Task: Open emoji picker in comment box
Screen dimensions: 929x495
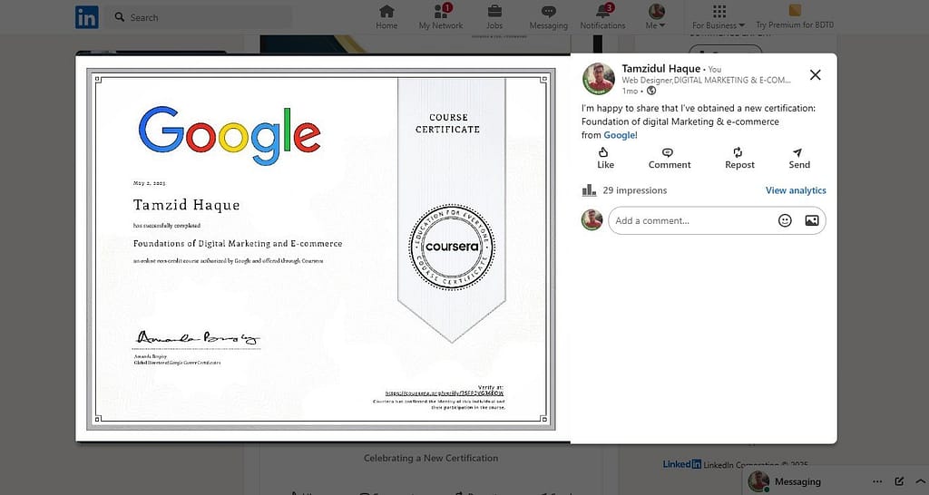Action: tap(785, 220)
